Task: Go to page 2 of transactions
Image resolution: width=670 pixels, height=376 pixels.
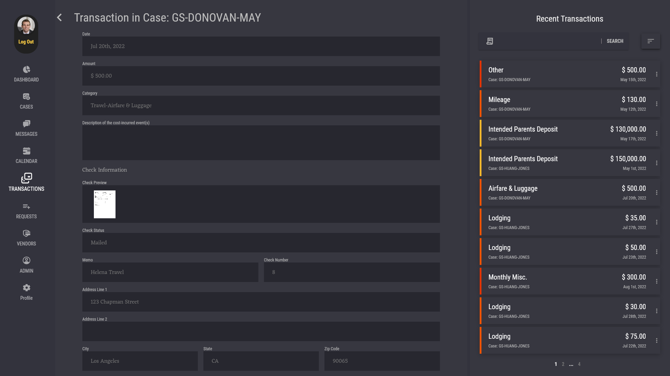Action: click(x=563, y=364)
